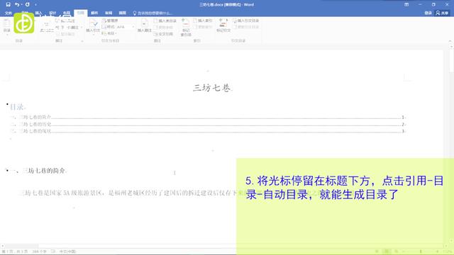Click the zoom slider handle
Screen dimensions: 454x255
[421, 251]
